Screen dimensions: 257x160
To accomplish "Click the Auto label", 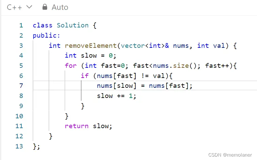I will pyautogui.click(x=60, y=7).
